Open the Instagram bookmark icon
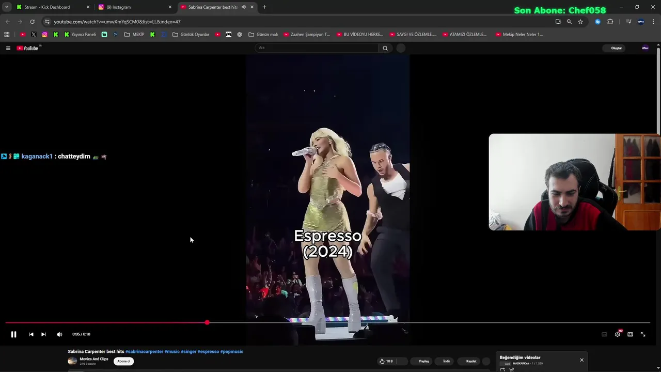This screenshot has width=661, height=372. coord(45,35)
